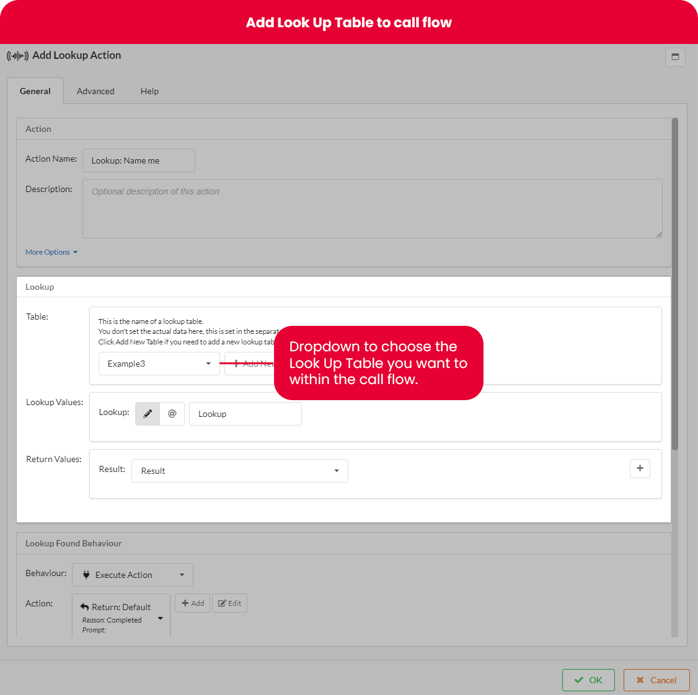
Task: Select the General tab
Action: pyautogui.click(x=35, y=91)
